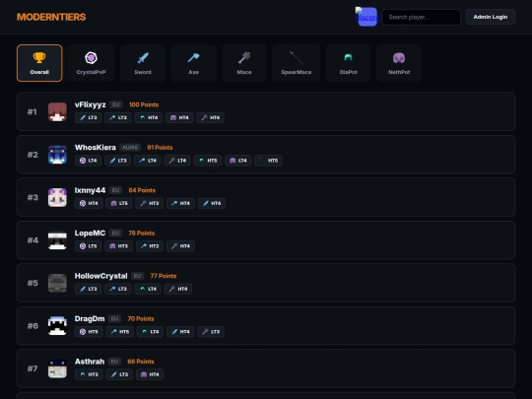Click HollowCrystal's mace HT4 badge
532x399 pixels.
[x=178, y=289]
